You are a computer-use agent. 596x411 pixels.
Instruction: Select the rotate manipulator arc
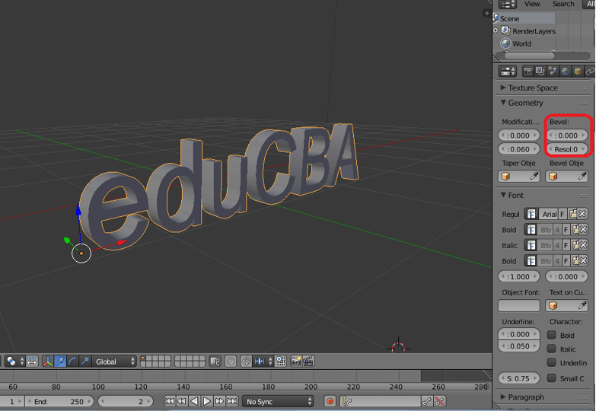[72, 362]
